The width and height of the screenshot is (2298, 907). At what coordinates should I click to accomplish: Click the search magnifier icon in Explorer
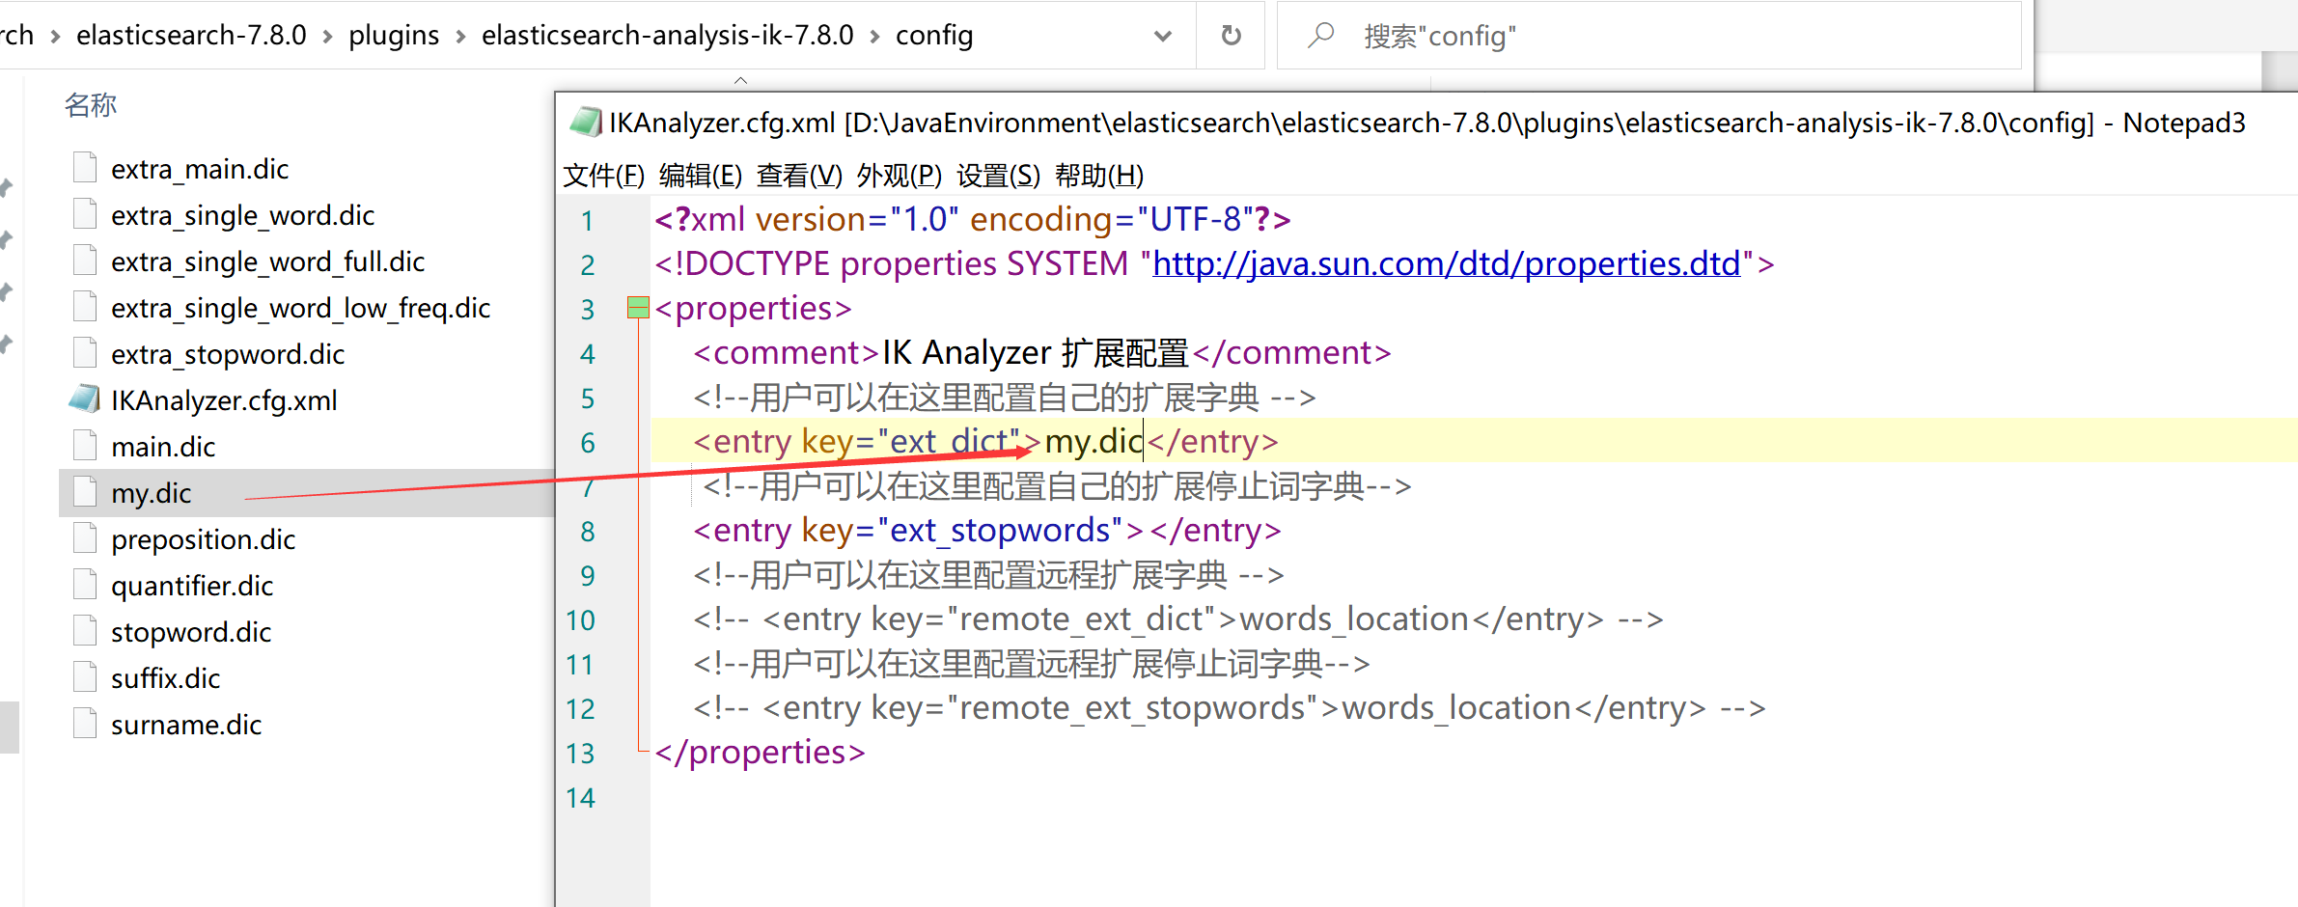(x=1320, y=36)
